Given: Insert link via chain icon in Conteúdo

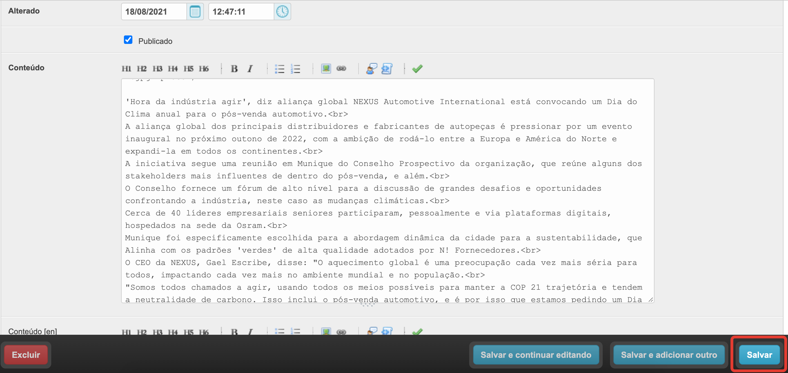Looking at the screenshot, I should tap(341, 69).
